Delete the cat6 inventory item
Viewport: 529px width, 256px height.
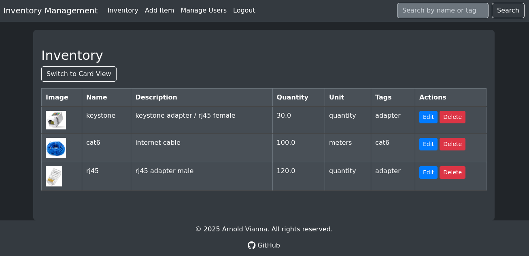pos(452,144)
